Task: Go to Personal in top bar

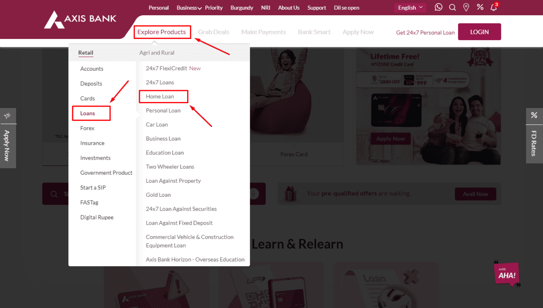Action: [159, 8]
